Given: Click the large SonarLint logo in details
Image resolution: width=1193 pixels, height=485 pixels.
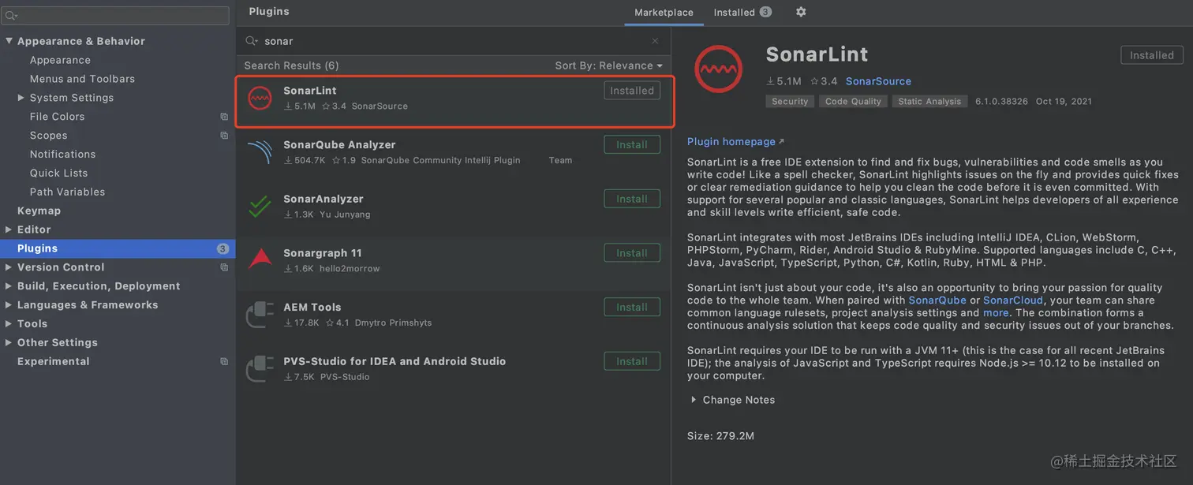Looking at the screenshot, I should [718, 69].
